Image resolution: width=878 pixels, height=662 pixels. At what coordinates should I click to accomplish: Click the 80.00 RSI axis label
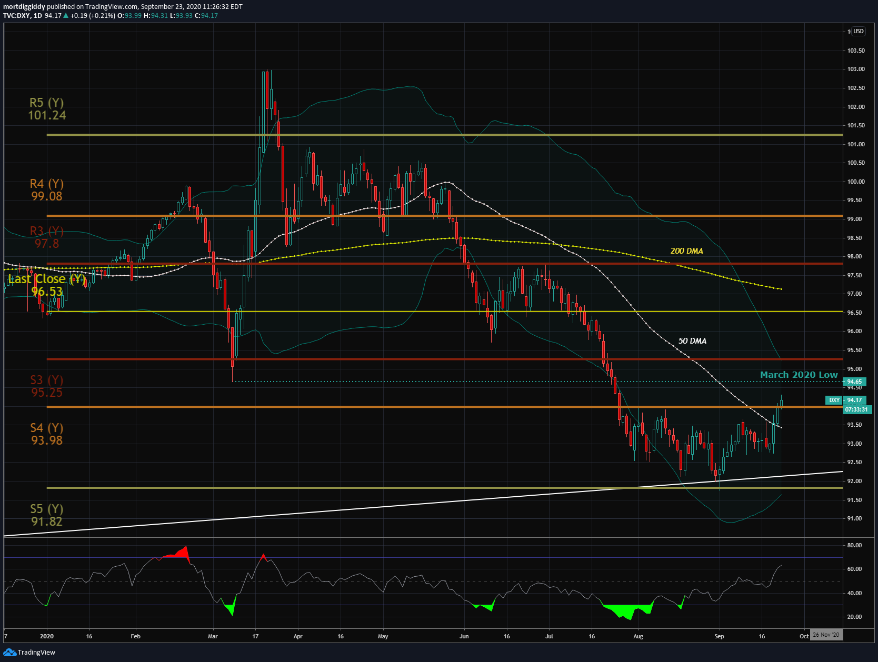pyautogui.click(x=854, y=545)
